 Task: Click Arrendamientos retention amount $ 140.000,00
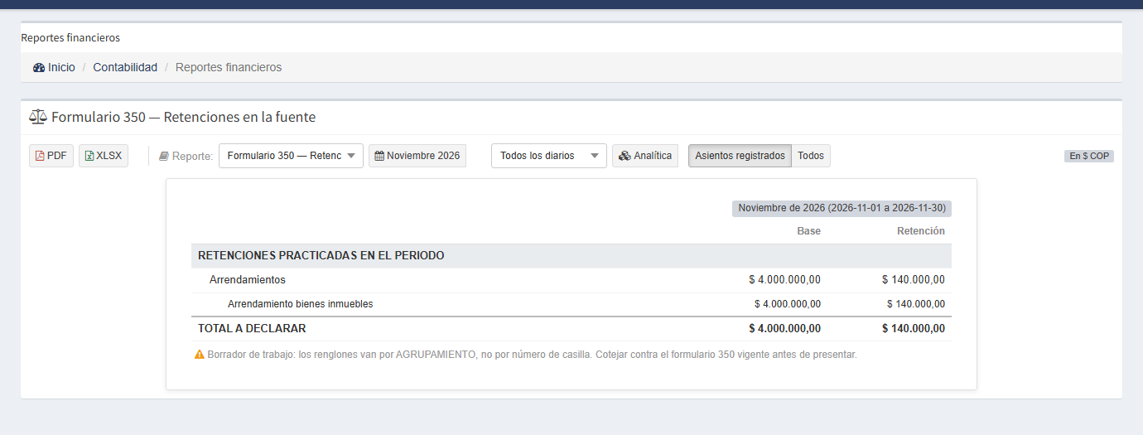point(914,280)
